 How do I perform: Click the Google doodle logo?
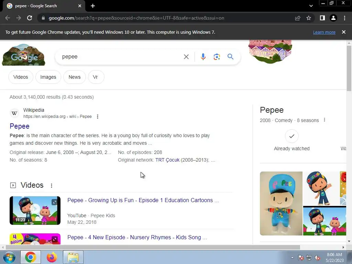click(24, 55)
